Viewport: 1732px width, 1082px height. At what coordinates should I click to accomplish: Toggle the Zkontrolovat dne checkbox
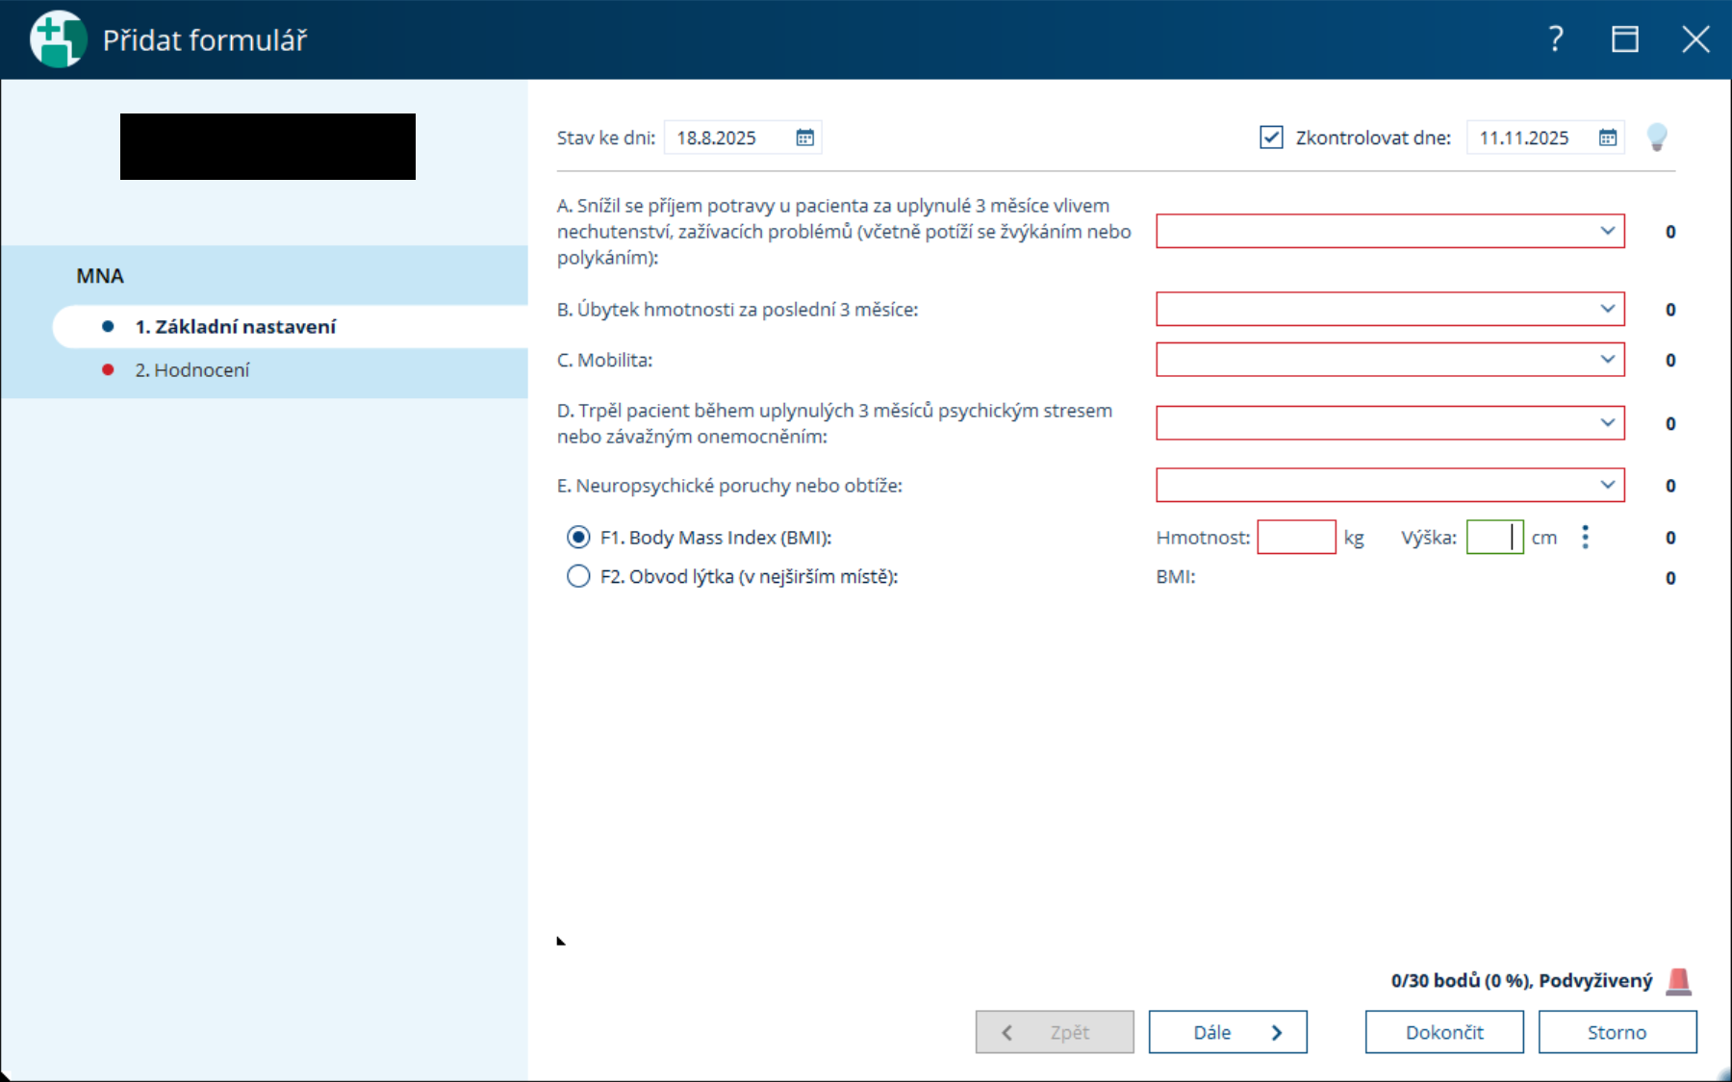coord(1271,138)
